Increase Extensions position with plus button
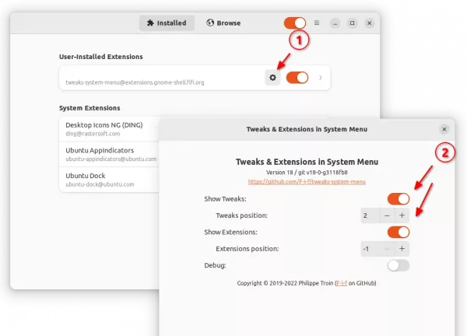467x336 pixels. 402,249
